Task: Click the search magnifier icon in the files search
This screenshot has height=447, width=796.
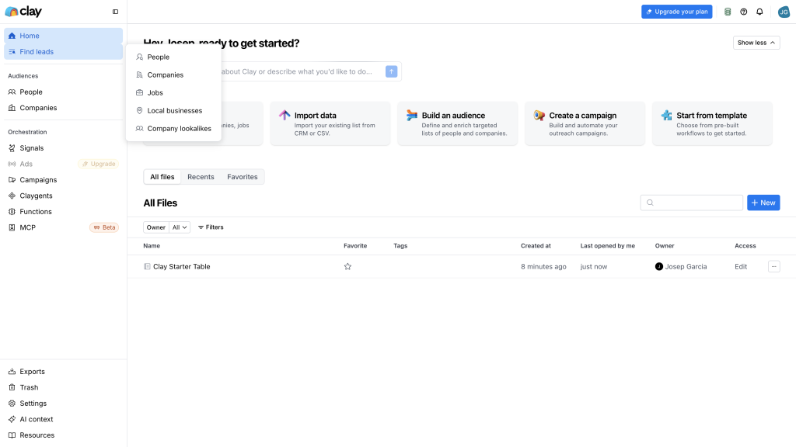Action: 650,203
